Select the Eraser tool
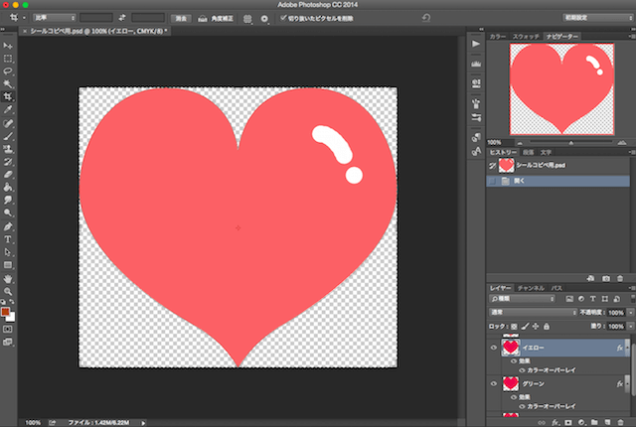The image size is (636, 427). tap(8, 174)
